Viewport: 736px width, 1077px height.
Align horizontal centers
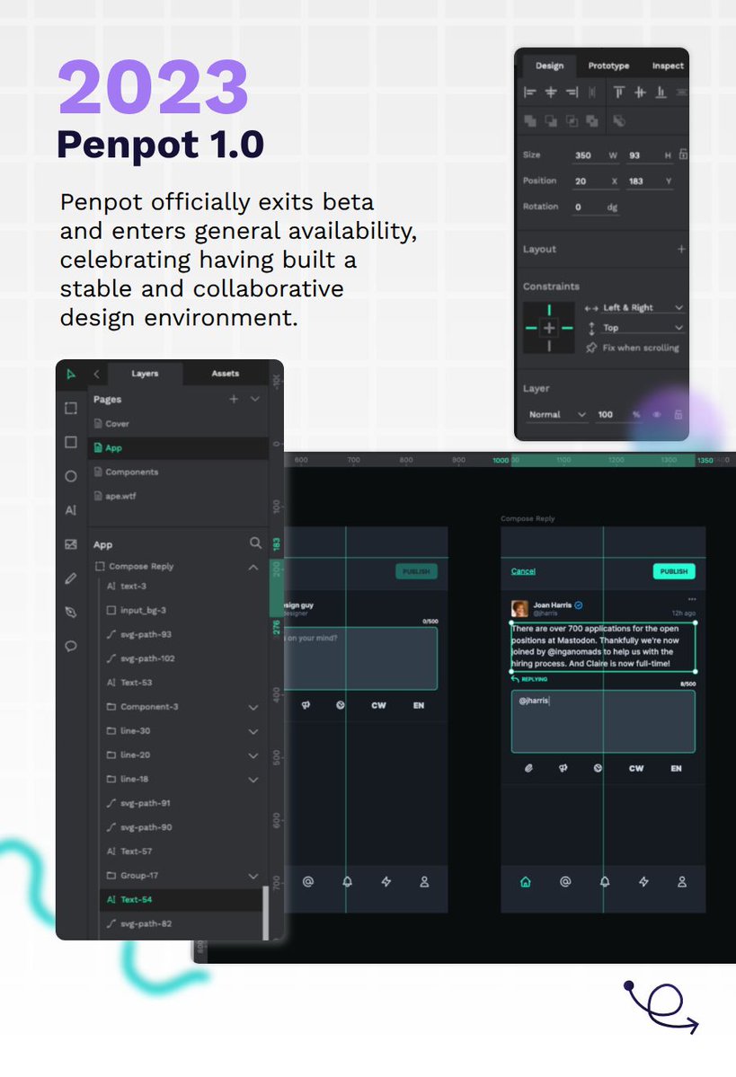pos(551,92)
